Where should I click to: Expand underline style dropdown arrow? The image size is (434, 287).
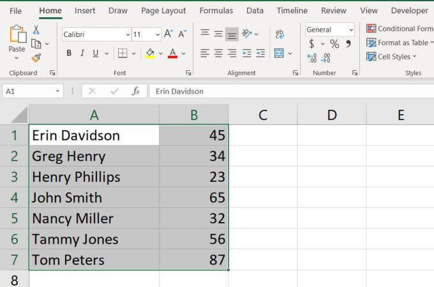coord(107,54)
